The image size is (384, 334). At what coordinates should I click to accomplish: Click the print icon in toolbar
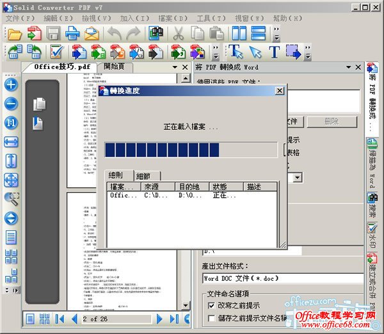pyautogui.click(x=72, y=33)
